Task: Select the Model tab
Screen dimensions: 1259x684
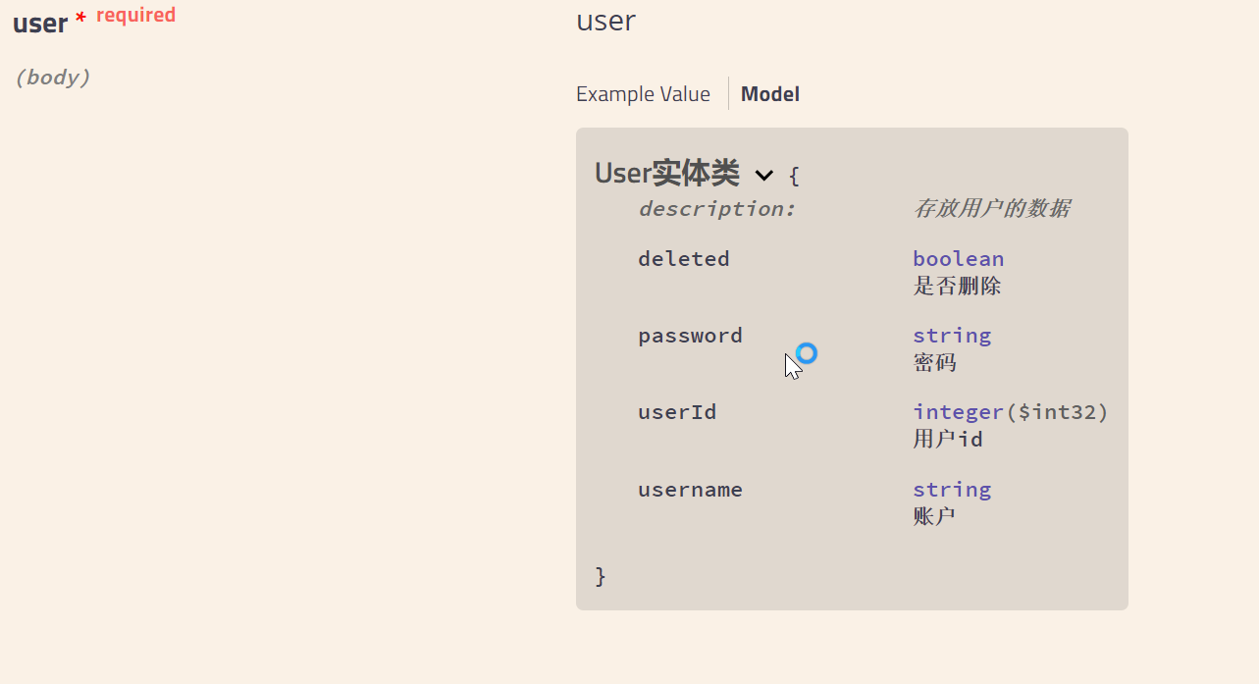Action: point(770,94)
